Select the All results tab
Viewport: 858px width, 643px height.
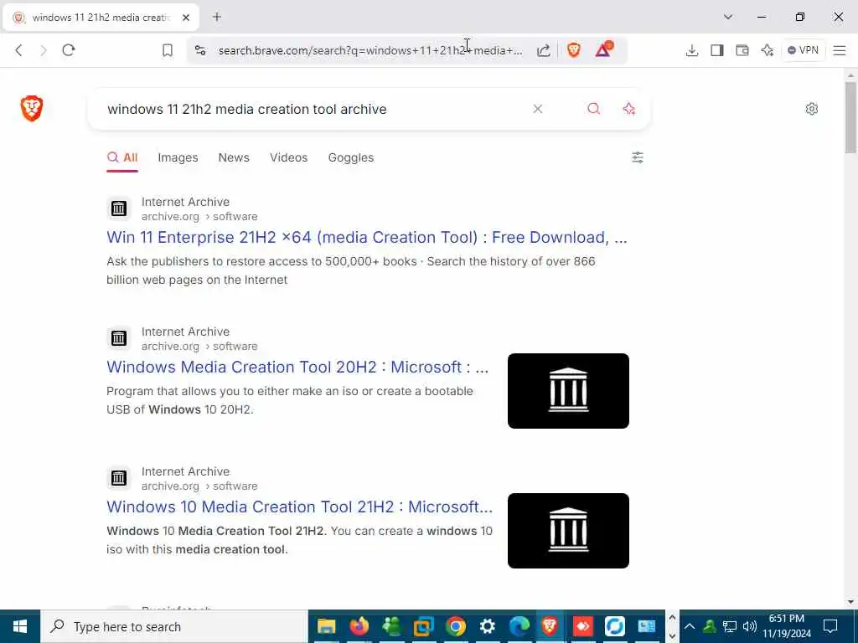point(122,157)
